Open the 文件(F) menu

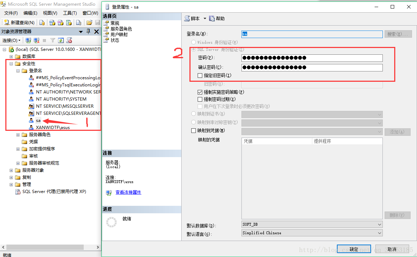(x=11, y=13)
